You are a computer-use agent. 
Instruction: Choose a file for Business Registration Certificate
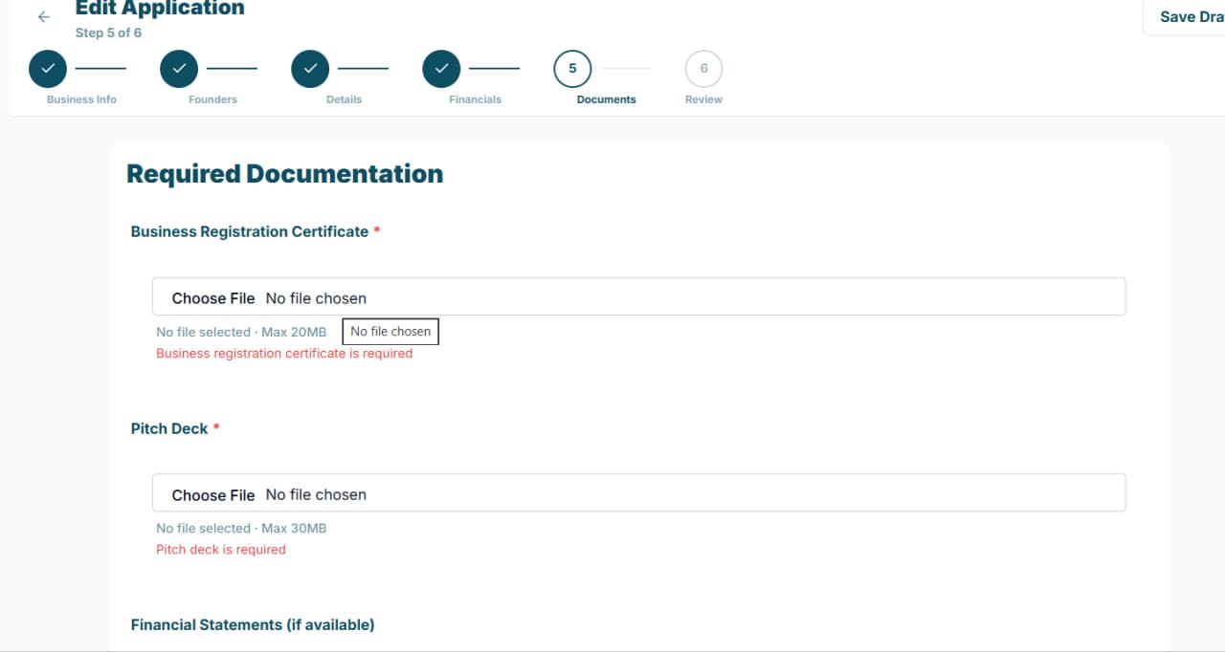pyautogui.click(x=638, y=297)
